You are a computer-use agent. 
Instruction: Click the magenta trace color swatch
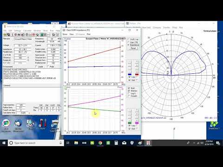[137, 123]
